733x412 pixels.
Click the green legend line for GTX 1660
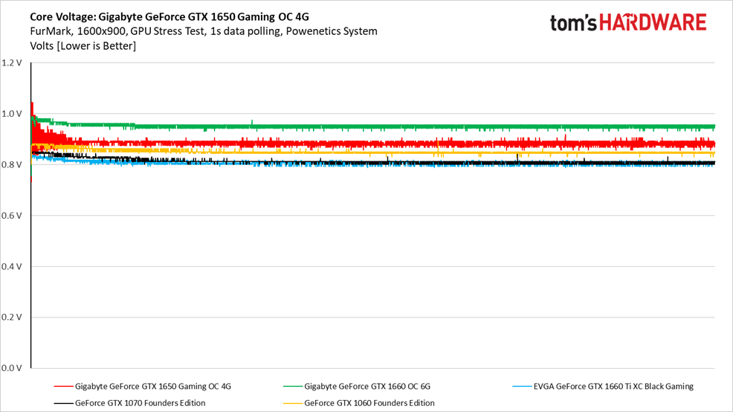(x=293, y=386)
